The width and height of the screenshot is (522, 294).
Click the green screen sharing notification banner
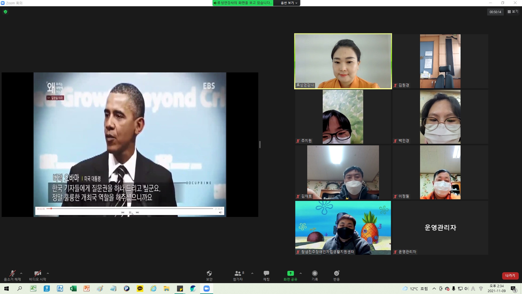(243, 3)
